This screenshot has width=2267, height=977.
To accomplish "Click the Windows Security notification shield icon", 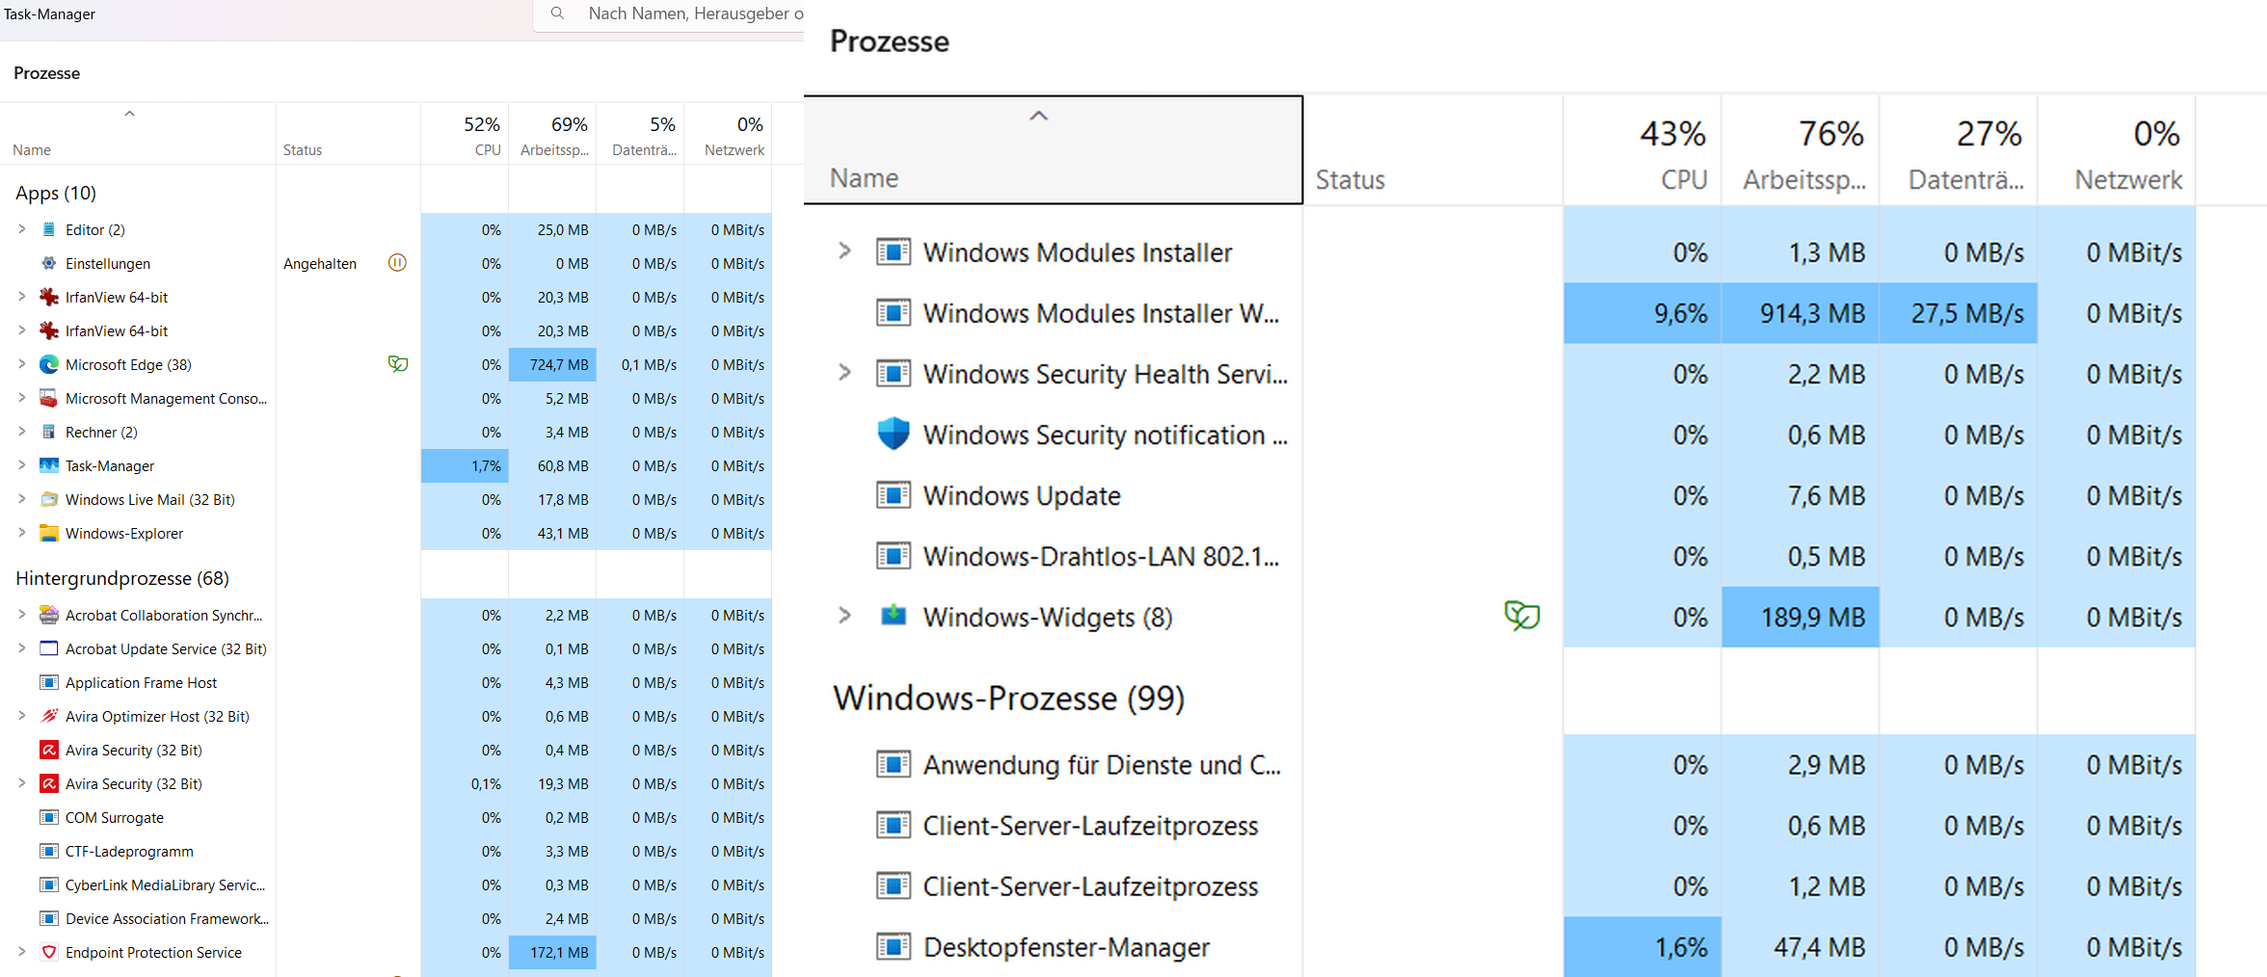I will (x=893, y=435).
